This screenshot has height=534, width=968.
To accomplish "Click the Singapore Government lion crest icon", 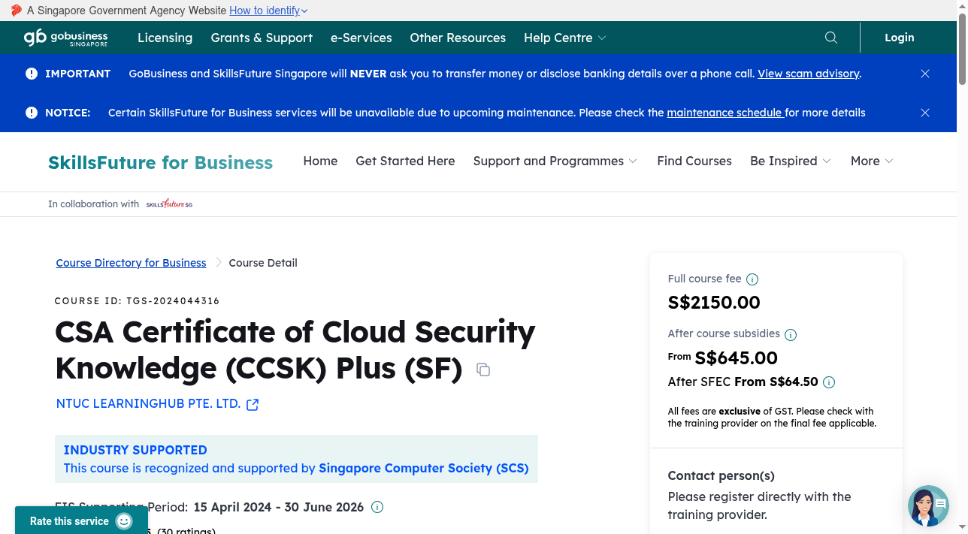I will 17,11.
